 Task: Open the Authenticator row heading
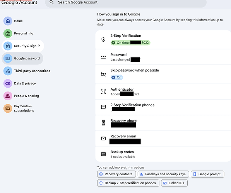122,90
